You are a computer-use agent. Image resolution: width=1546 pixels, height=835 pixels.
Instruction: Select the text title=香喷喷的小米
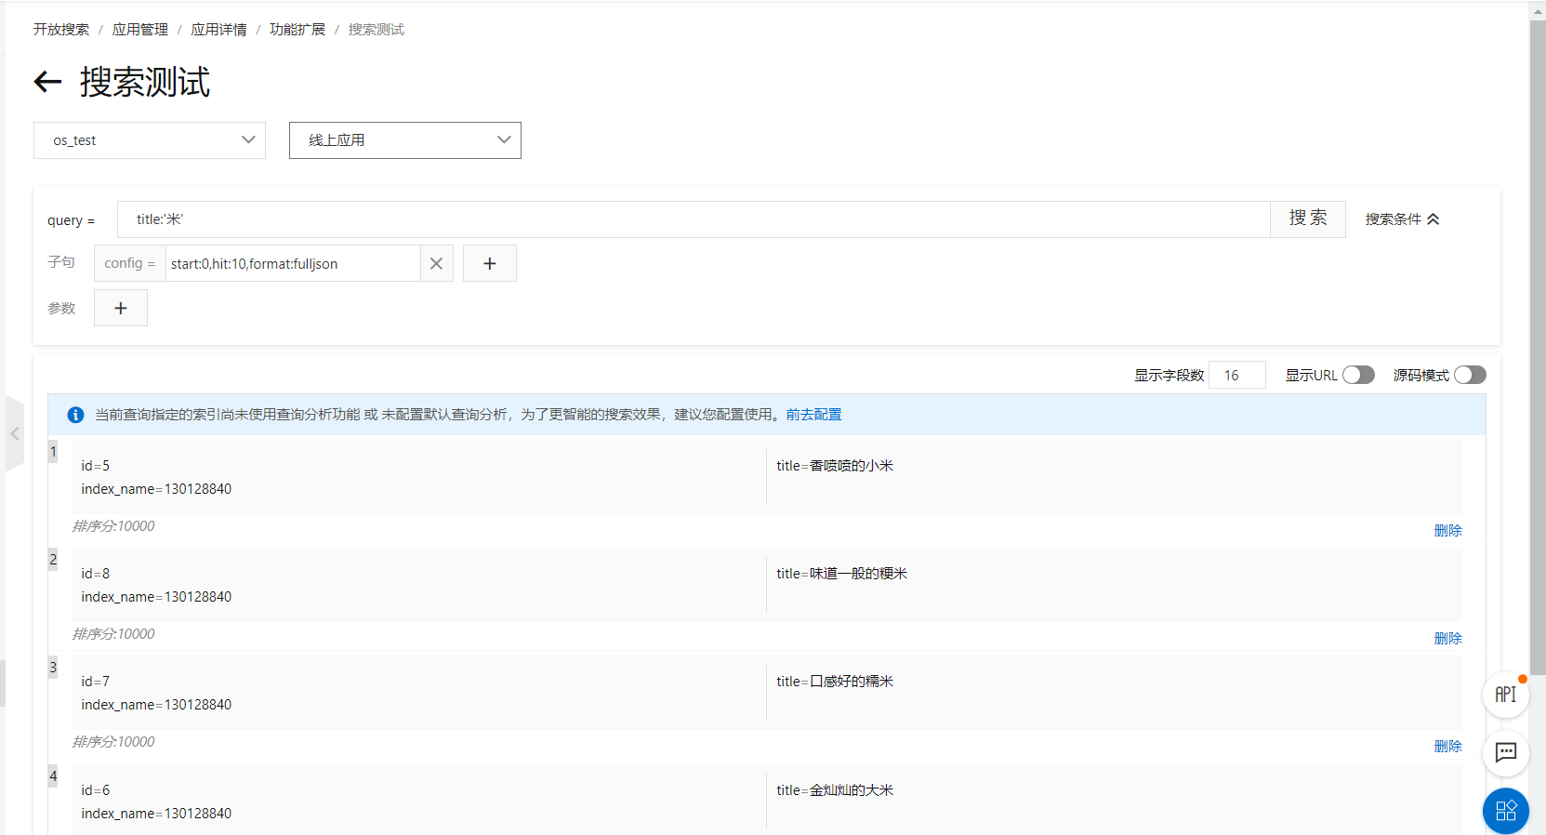[835, 466]
